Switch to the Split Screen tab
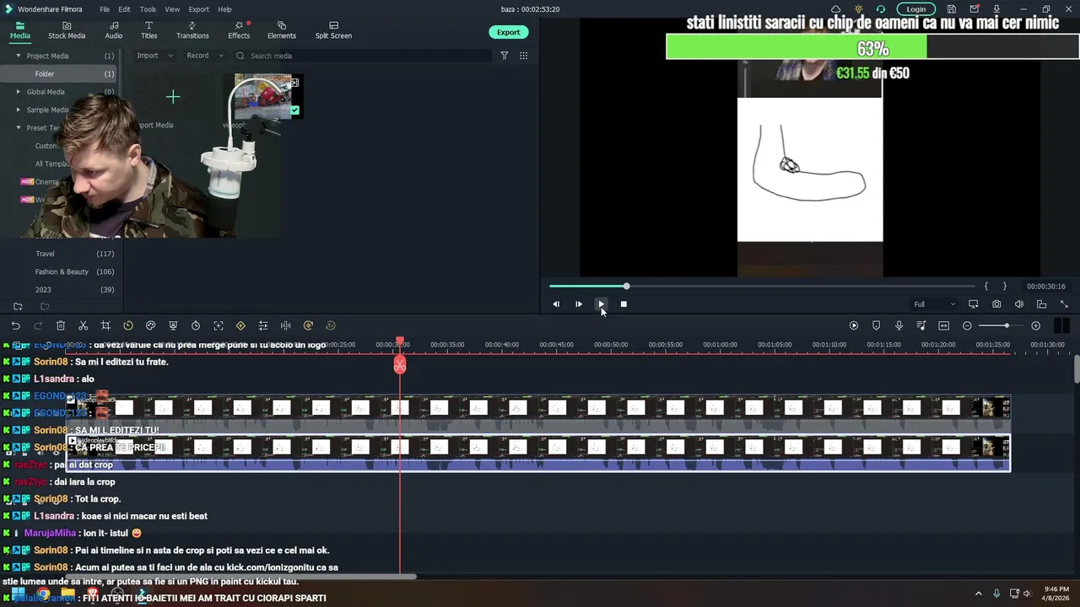The image size is (1080, 607). click(333, 30)
